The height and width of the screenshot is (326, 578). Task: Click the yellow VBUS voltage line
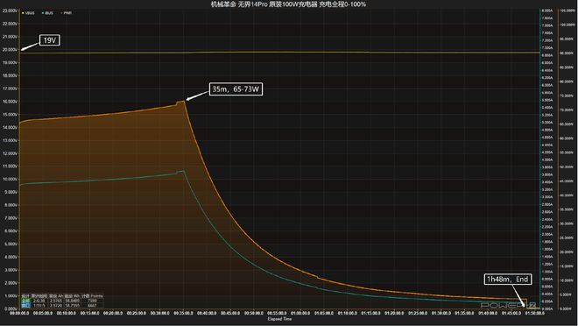click(280, 53)
